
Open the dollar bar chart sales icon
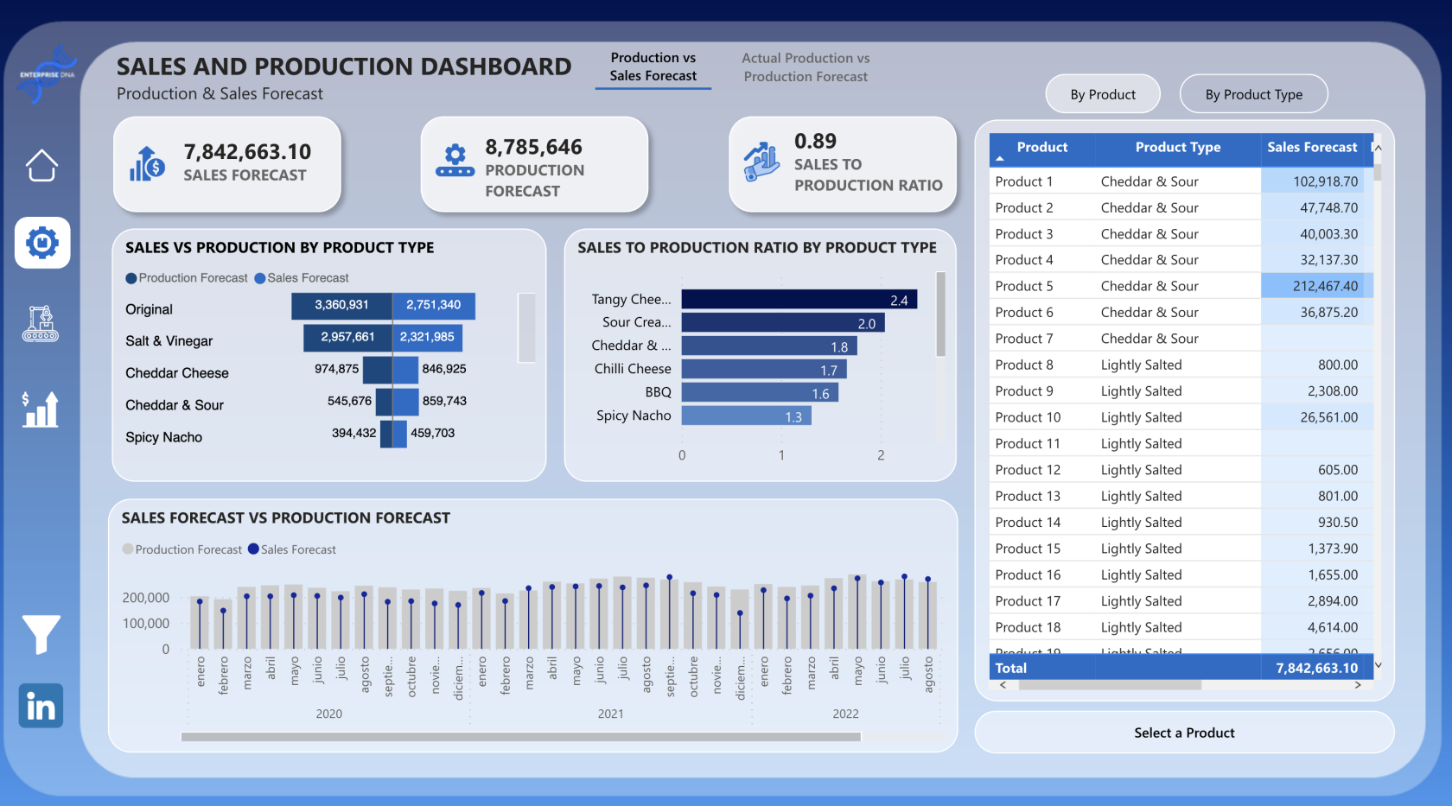(x=41, y=409)
